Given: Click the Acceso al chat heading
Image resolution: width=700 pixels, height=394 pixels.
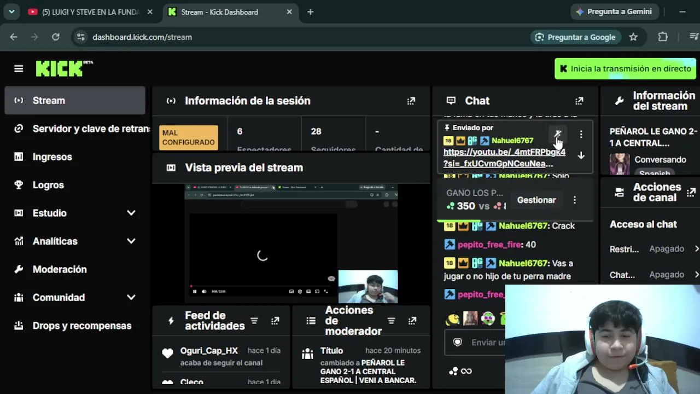Looking at the screenshot, I should coord(643,224).
